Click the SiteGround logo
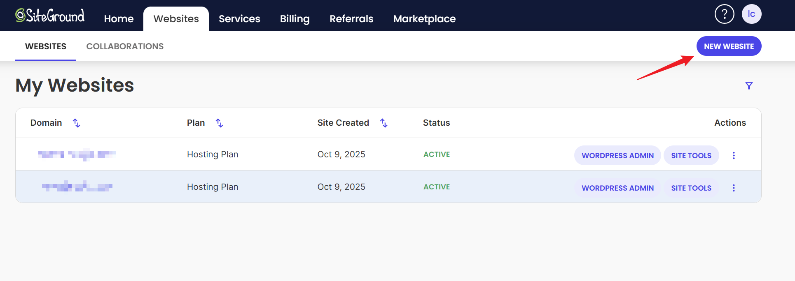 (50, 16)
